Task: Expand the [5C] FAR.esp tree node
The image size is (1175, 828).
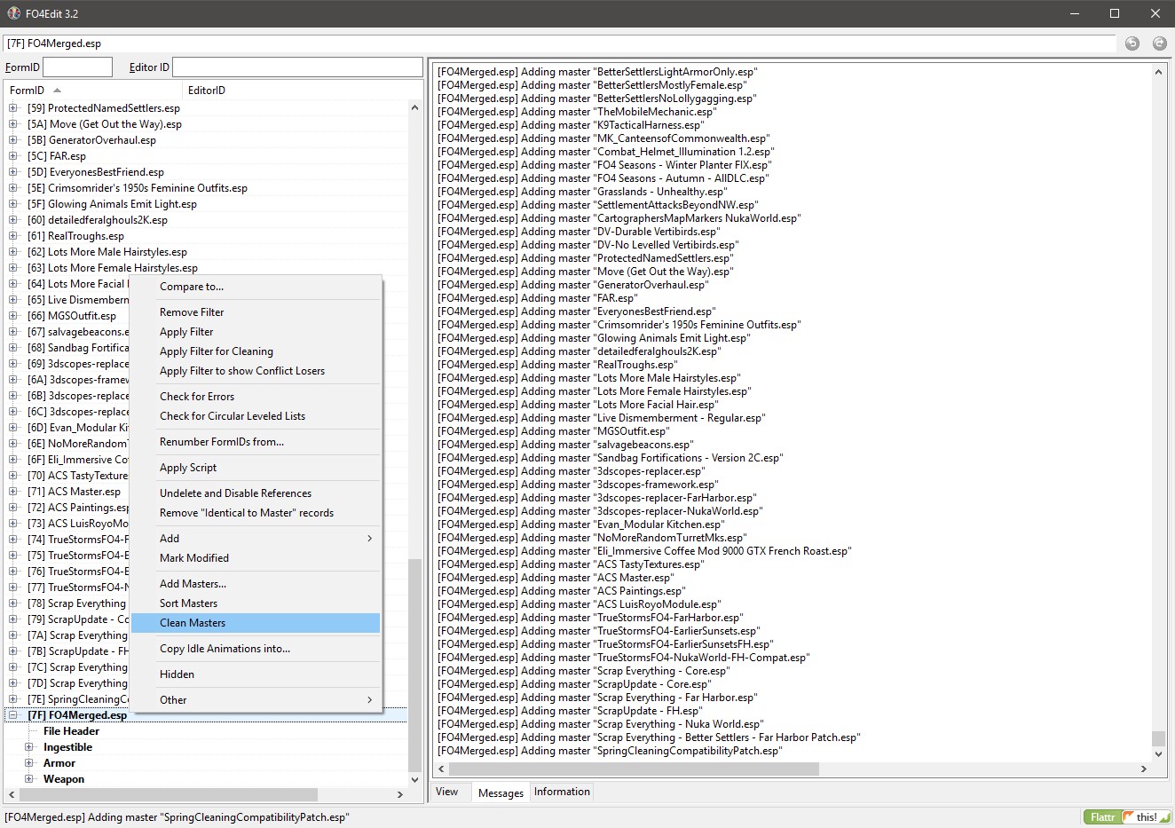Action: coord(13,156)
